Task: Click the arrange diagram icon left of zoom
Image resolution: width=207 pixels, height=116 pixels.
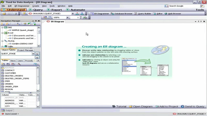Action: pyautogui.click(x=45, y=17)
